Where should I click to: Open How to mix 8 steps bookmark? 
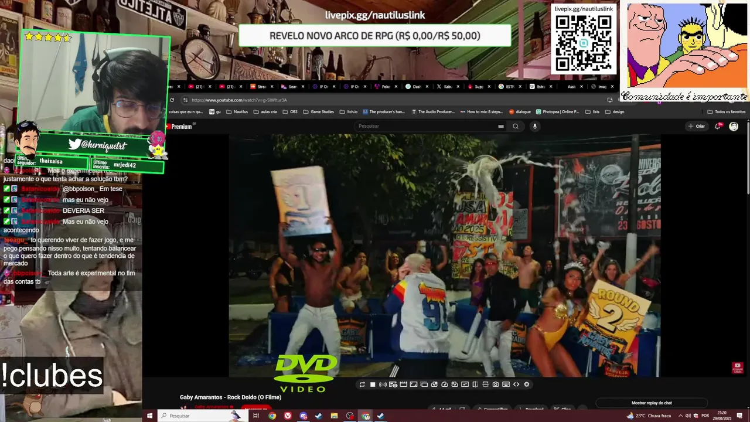482,111
